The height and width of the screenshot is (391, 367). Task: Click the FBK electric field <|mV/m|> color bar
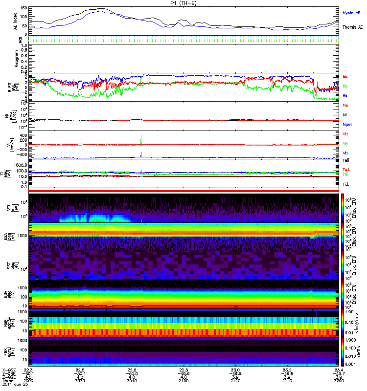tap(343, 323)
